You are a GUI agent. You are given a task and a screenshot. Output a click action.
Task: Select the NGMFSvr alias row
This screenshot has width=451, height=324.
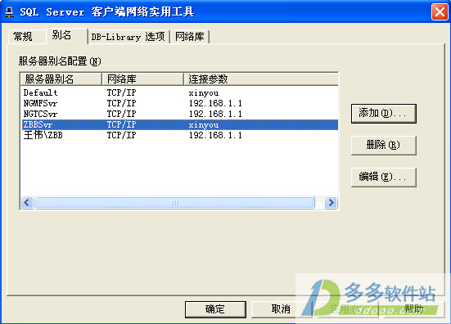point(179,103)
